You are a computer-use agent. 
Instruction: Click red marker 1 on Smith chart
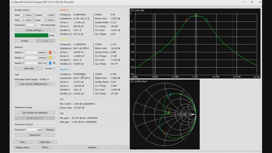[x=164, y=133]
